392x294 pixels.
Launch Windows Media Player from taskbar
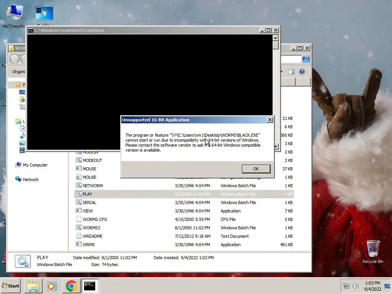pyautogui.click(x=52, y=286)
